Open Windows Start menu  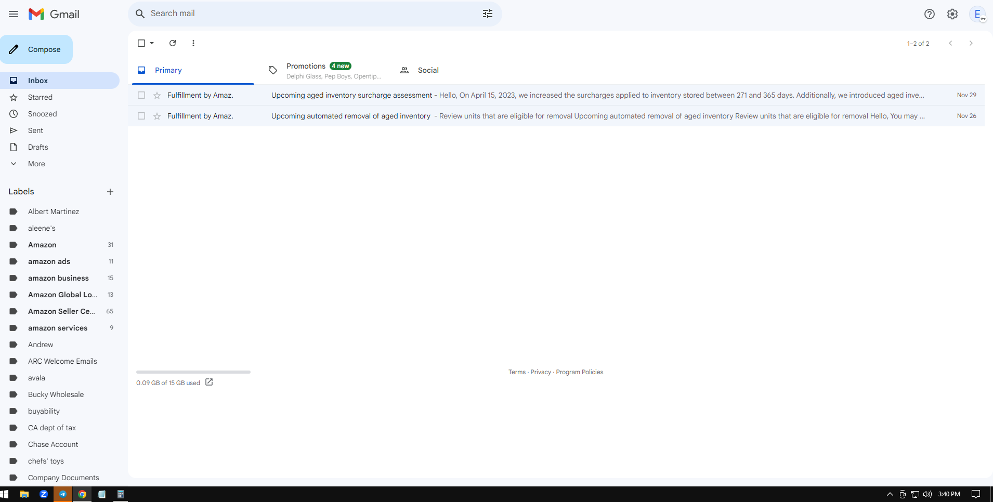coord(5,494)
